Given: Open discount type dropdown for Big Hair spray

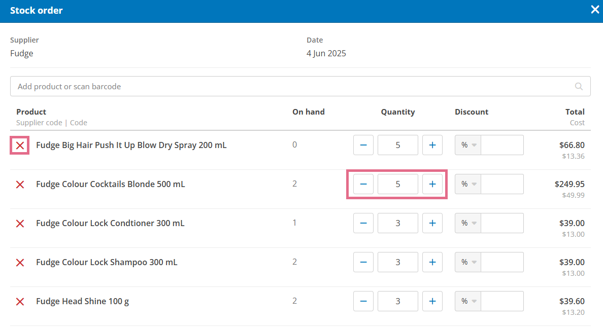Looking at the screenshot, I should click(x=468, y=145).
